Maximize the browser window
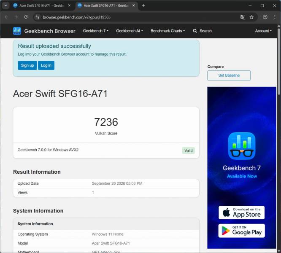The height and width of the screenshot is (253, 281). pyautogui.click(x=262, y=5)
